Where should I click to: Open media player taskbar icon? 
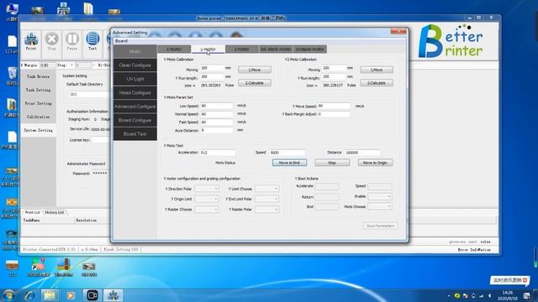(71, 295)
